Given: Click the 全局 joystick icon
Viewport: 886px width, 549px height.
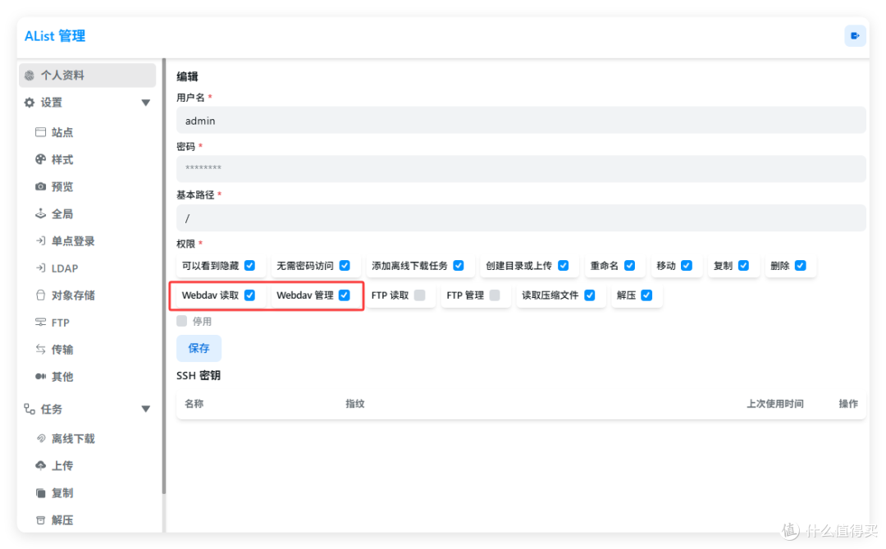Looking at the screenshot, I should click(x=40, y=213).
